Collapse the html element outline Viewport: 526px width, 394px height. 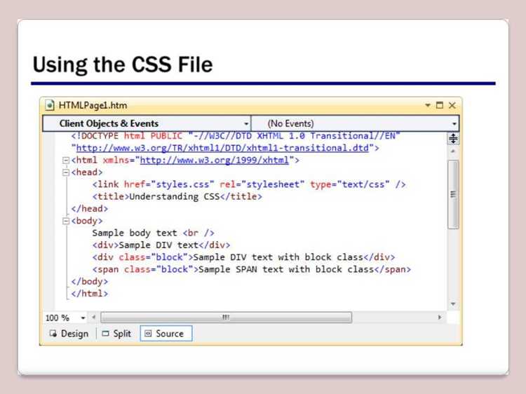pos(66,161)
